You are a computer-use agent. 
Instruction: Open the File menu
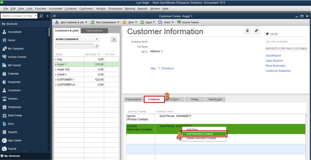point(6,8)
